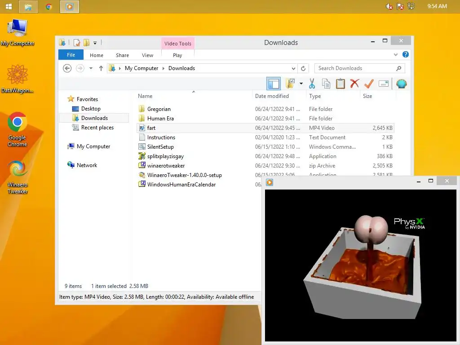This screenshot has width=460, height=345.
Task: Open the Home ribbon tab
Action: tap(97, 55)
